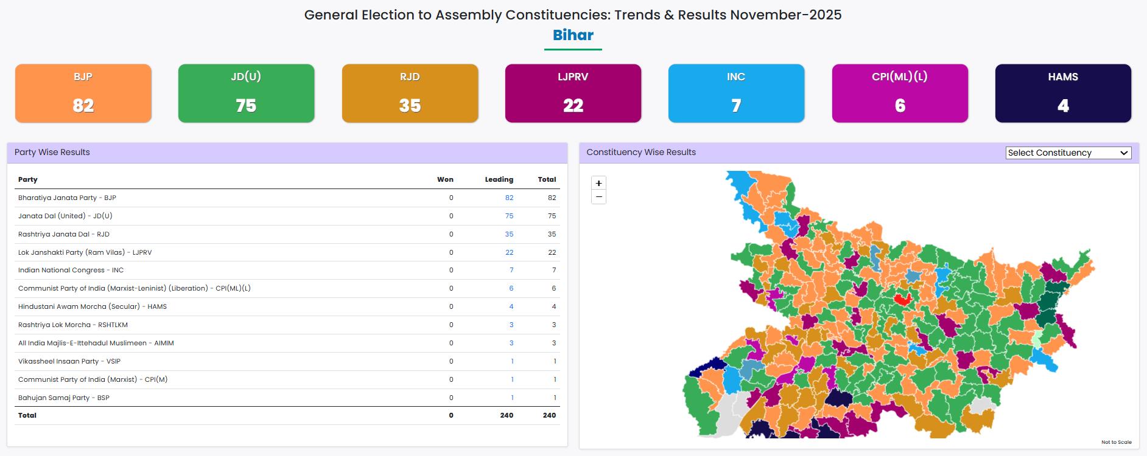Click the Party Wise Results header

(52, 152)
